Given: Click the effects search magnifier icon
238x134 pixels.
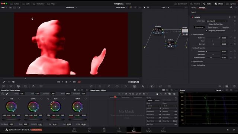Looking at the screenshot, I should click(x=231, y=7).
